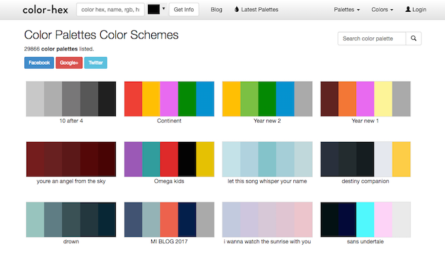The height and width of the screenshot is (253, 445).
Task: Open the 'Year new 1' palette link
Action: (365, 121)
